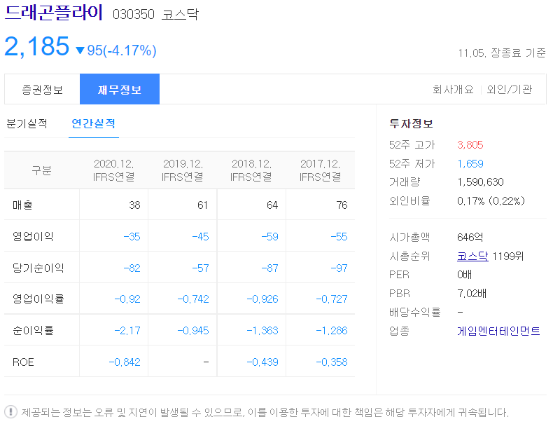The image size is (553, 424).
Task: Click 영업이익률 value -0.92
Action: pos(127,299)
